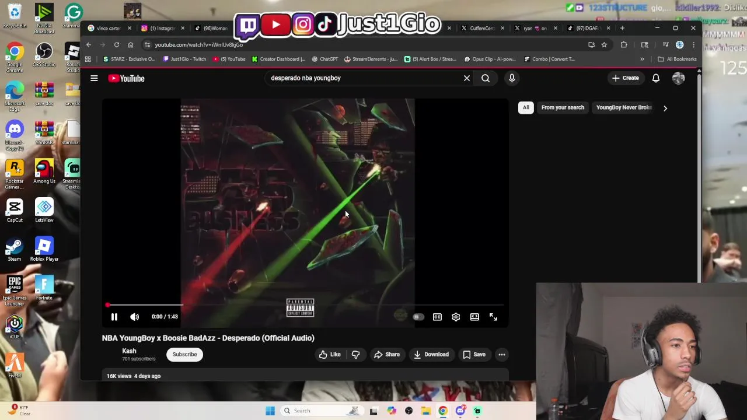Image resolution: width=747 pixels, height=420 pixels.
Task: Go back to previous page
Action: (x=89, y=45)
